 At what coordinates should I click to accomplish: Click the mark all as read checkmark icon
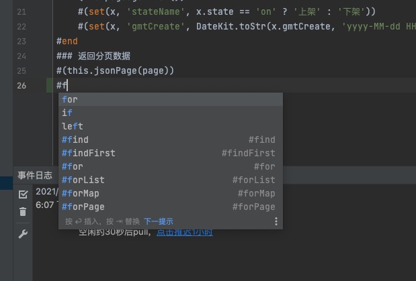[23, 194]
